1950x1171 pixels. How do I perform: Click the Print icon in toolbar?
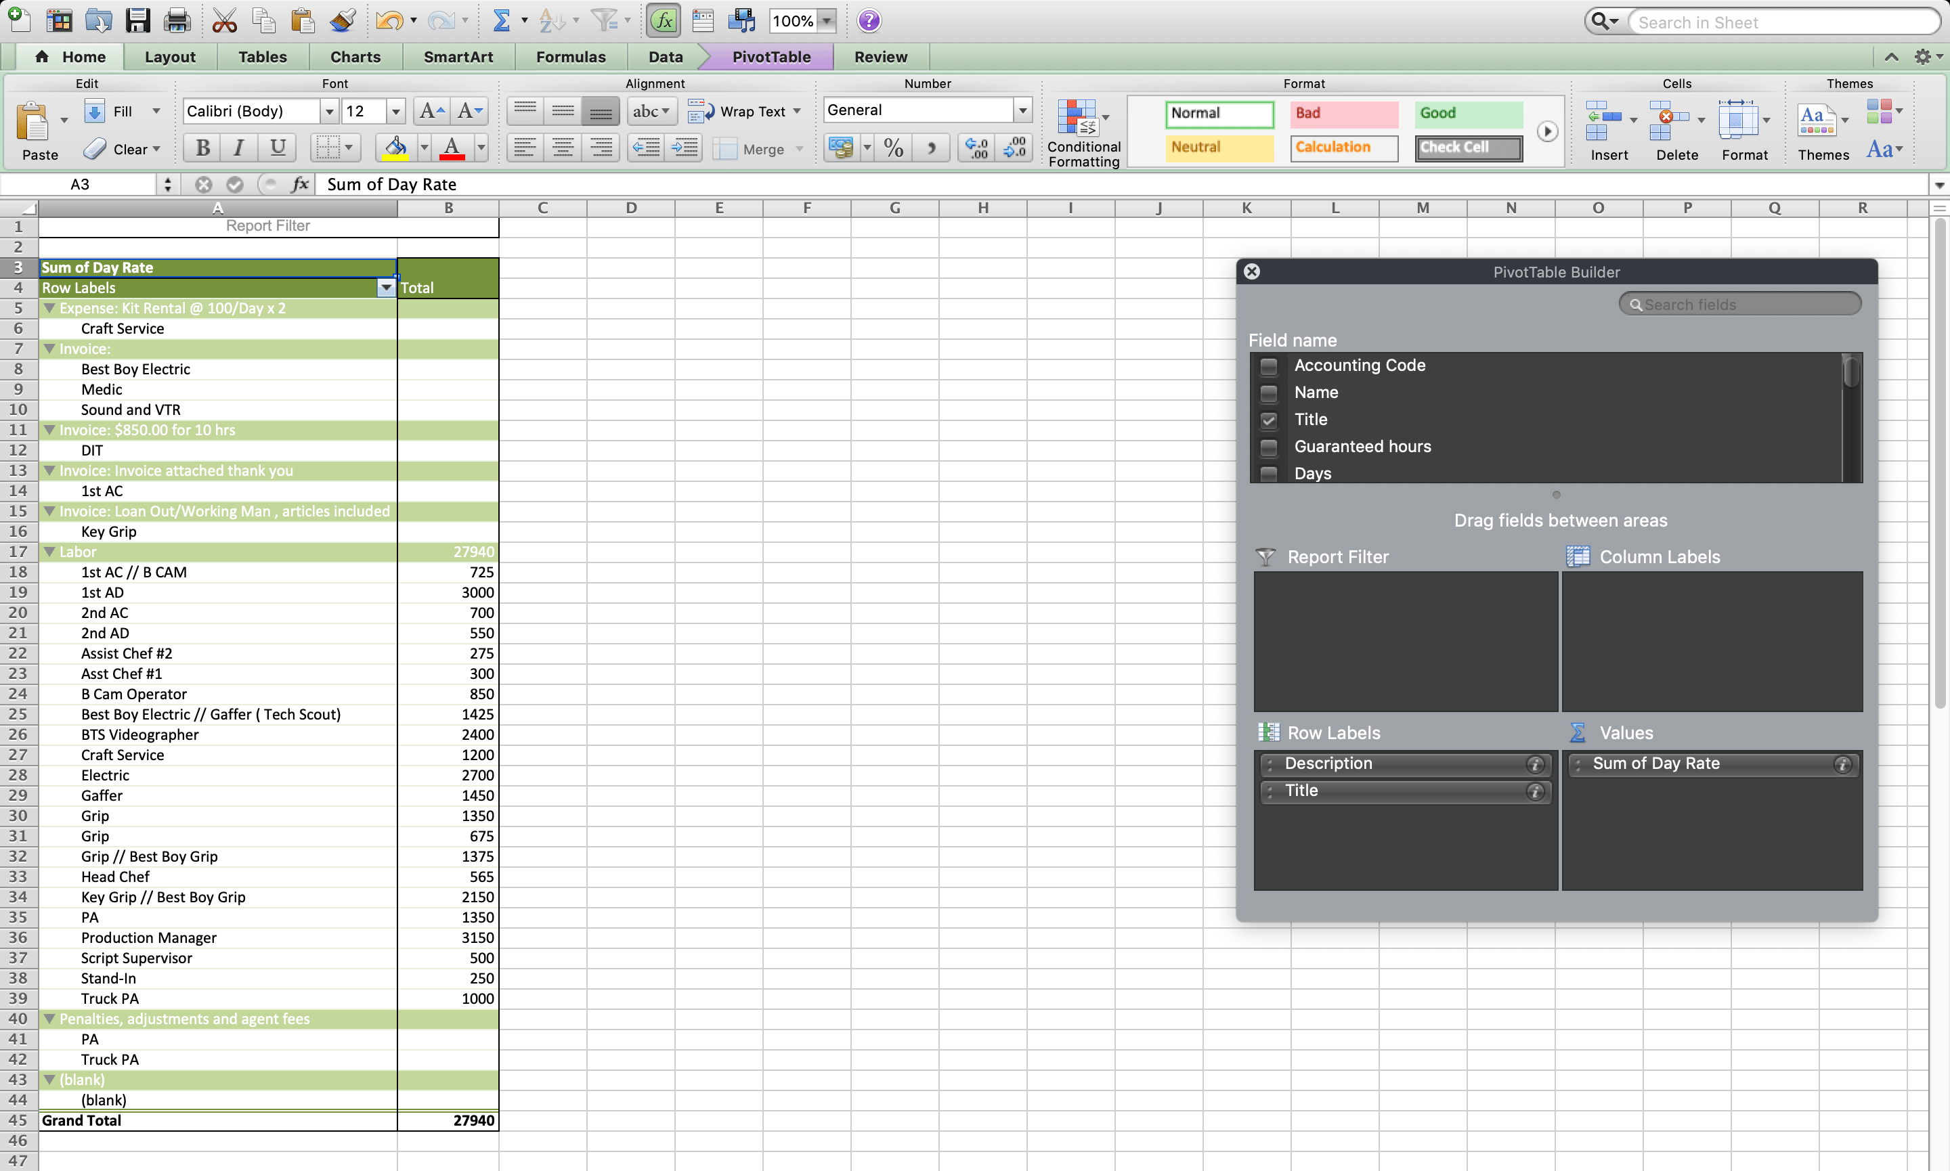click(177, 20)
